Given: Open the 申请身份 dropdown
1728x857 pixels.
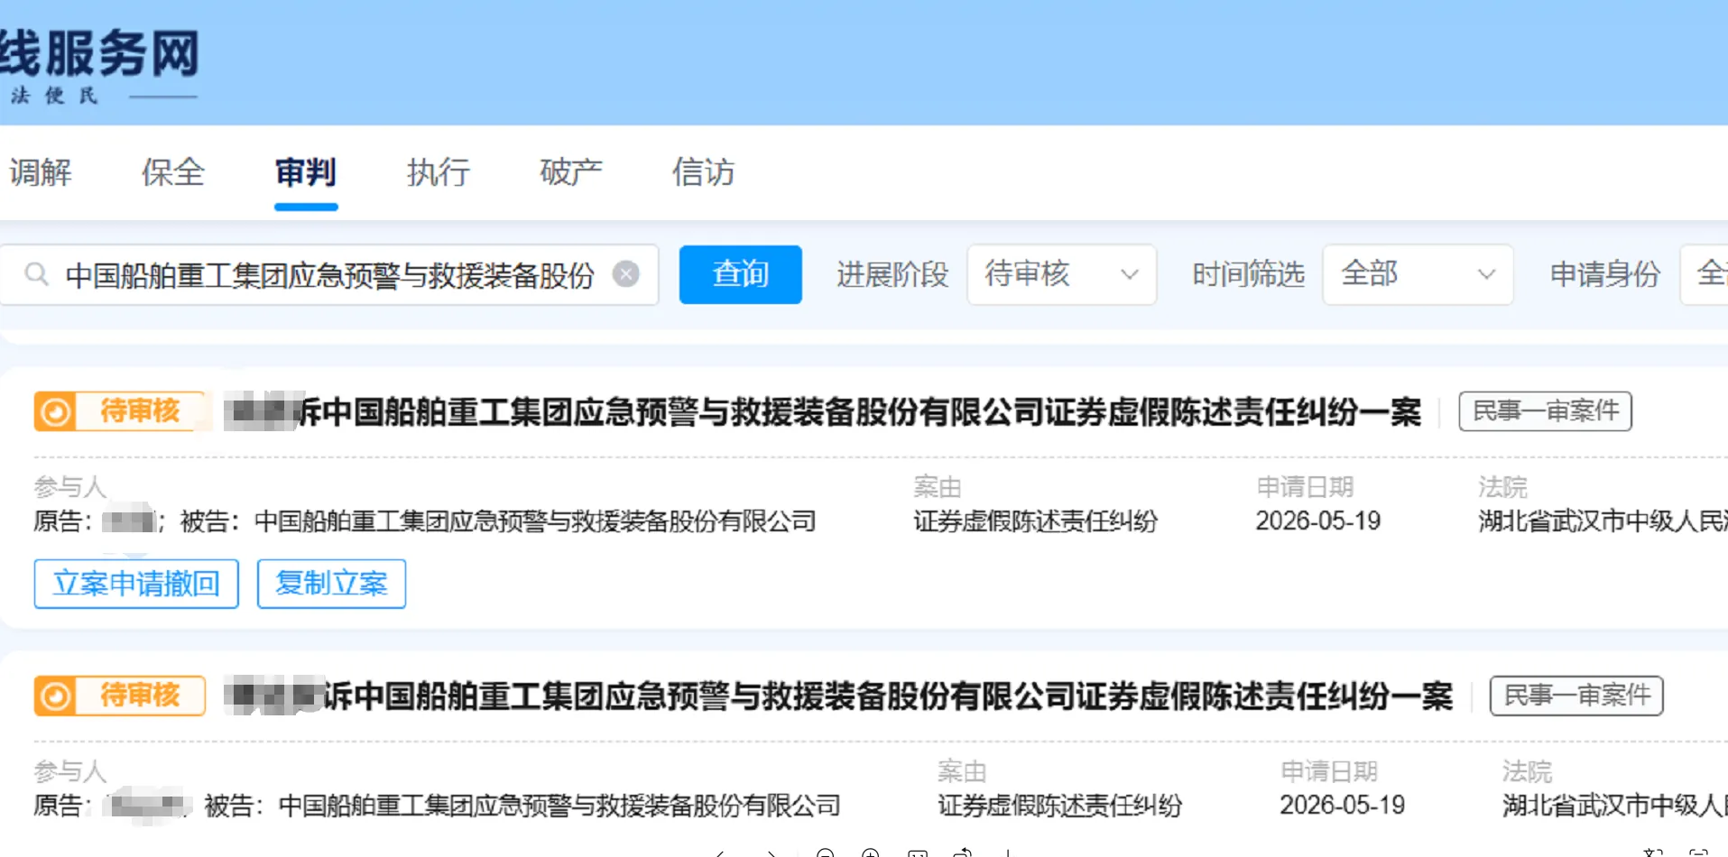Looking at the screenshot, I should pos(1705,274).
